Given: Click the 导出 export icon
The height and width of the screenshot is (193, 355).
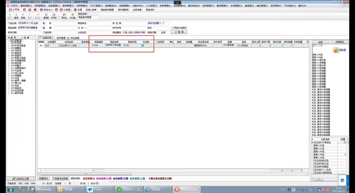Looking at the screenshot, I should pyautogui.click(x=64, y=16).
